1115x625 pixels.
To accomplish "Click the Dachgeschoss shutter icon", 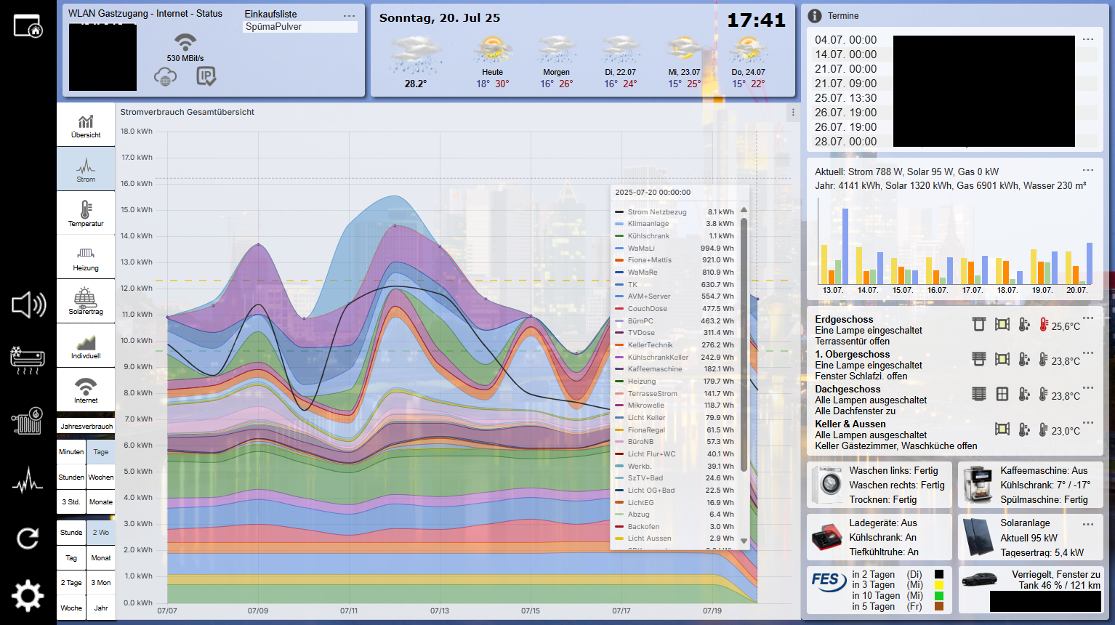I will pyautogui.click(x=979, y=394).
